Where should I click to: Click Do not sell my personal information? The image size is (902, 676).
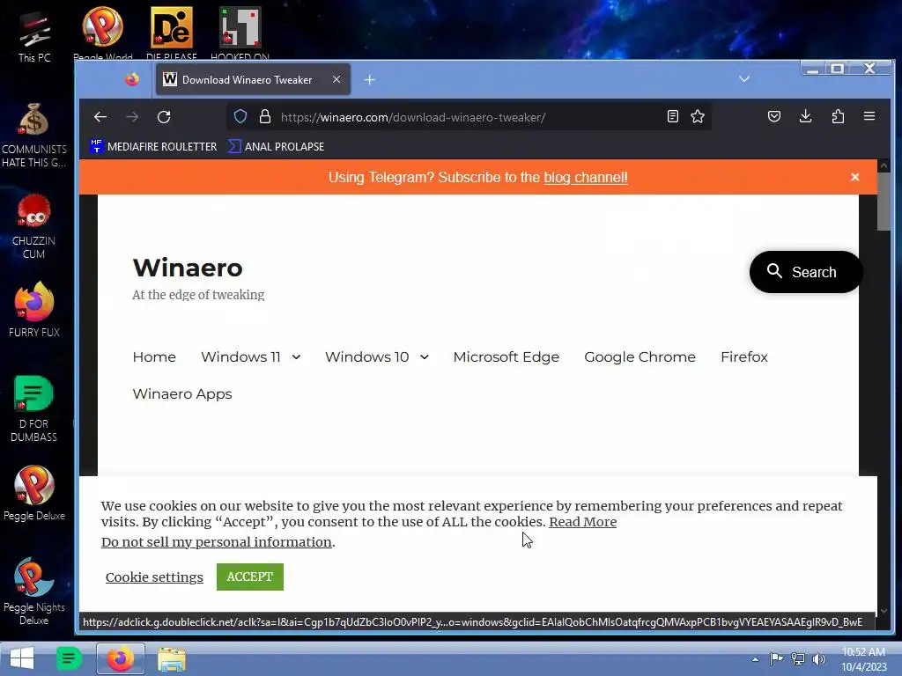[217, 542]
